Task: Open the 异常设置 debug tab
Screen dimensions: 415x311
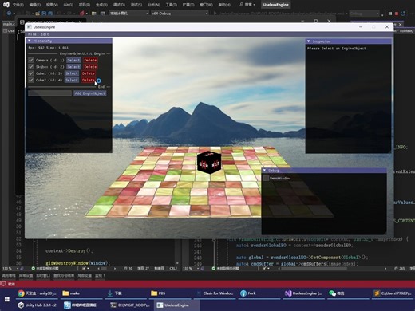Action: (x=26, y=275)
